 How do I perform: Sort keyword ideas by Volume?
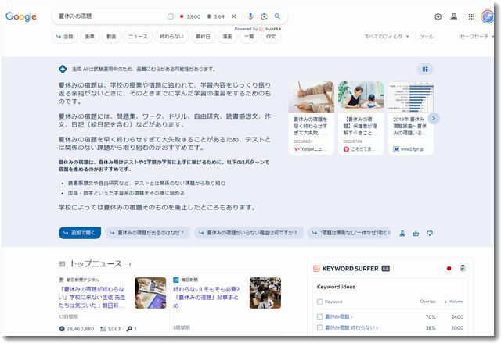click(454, 302)
